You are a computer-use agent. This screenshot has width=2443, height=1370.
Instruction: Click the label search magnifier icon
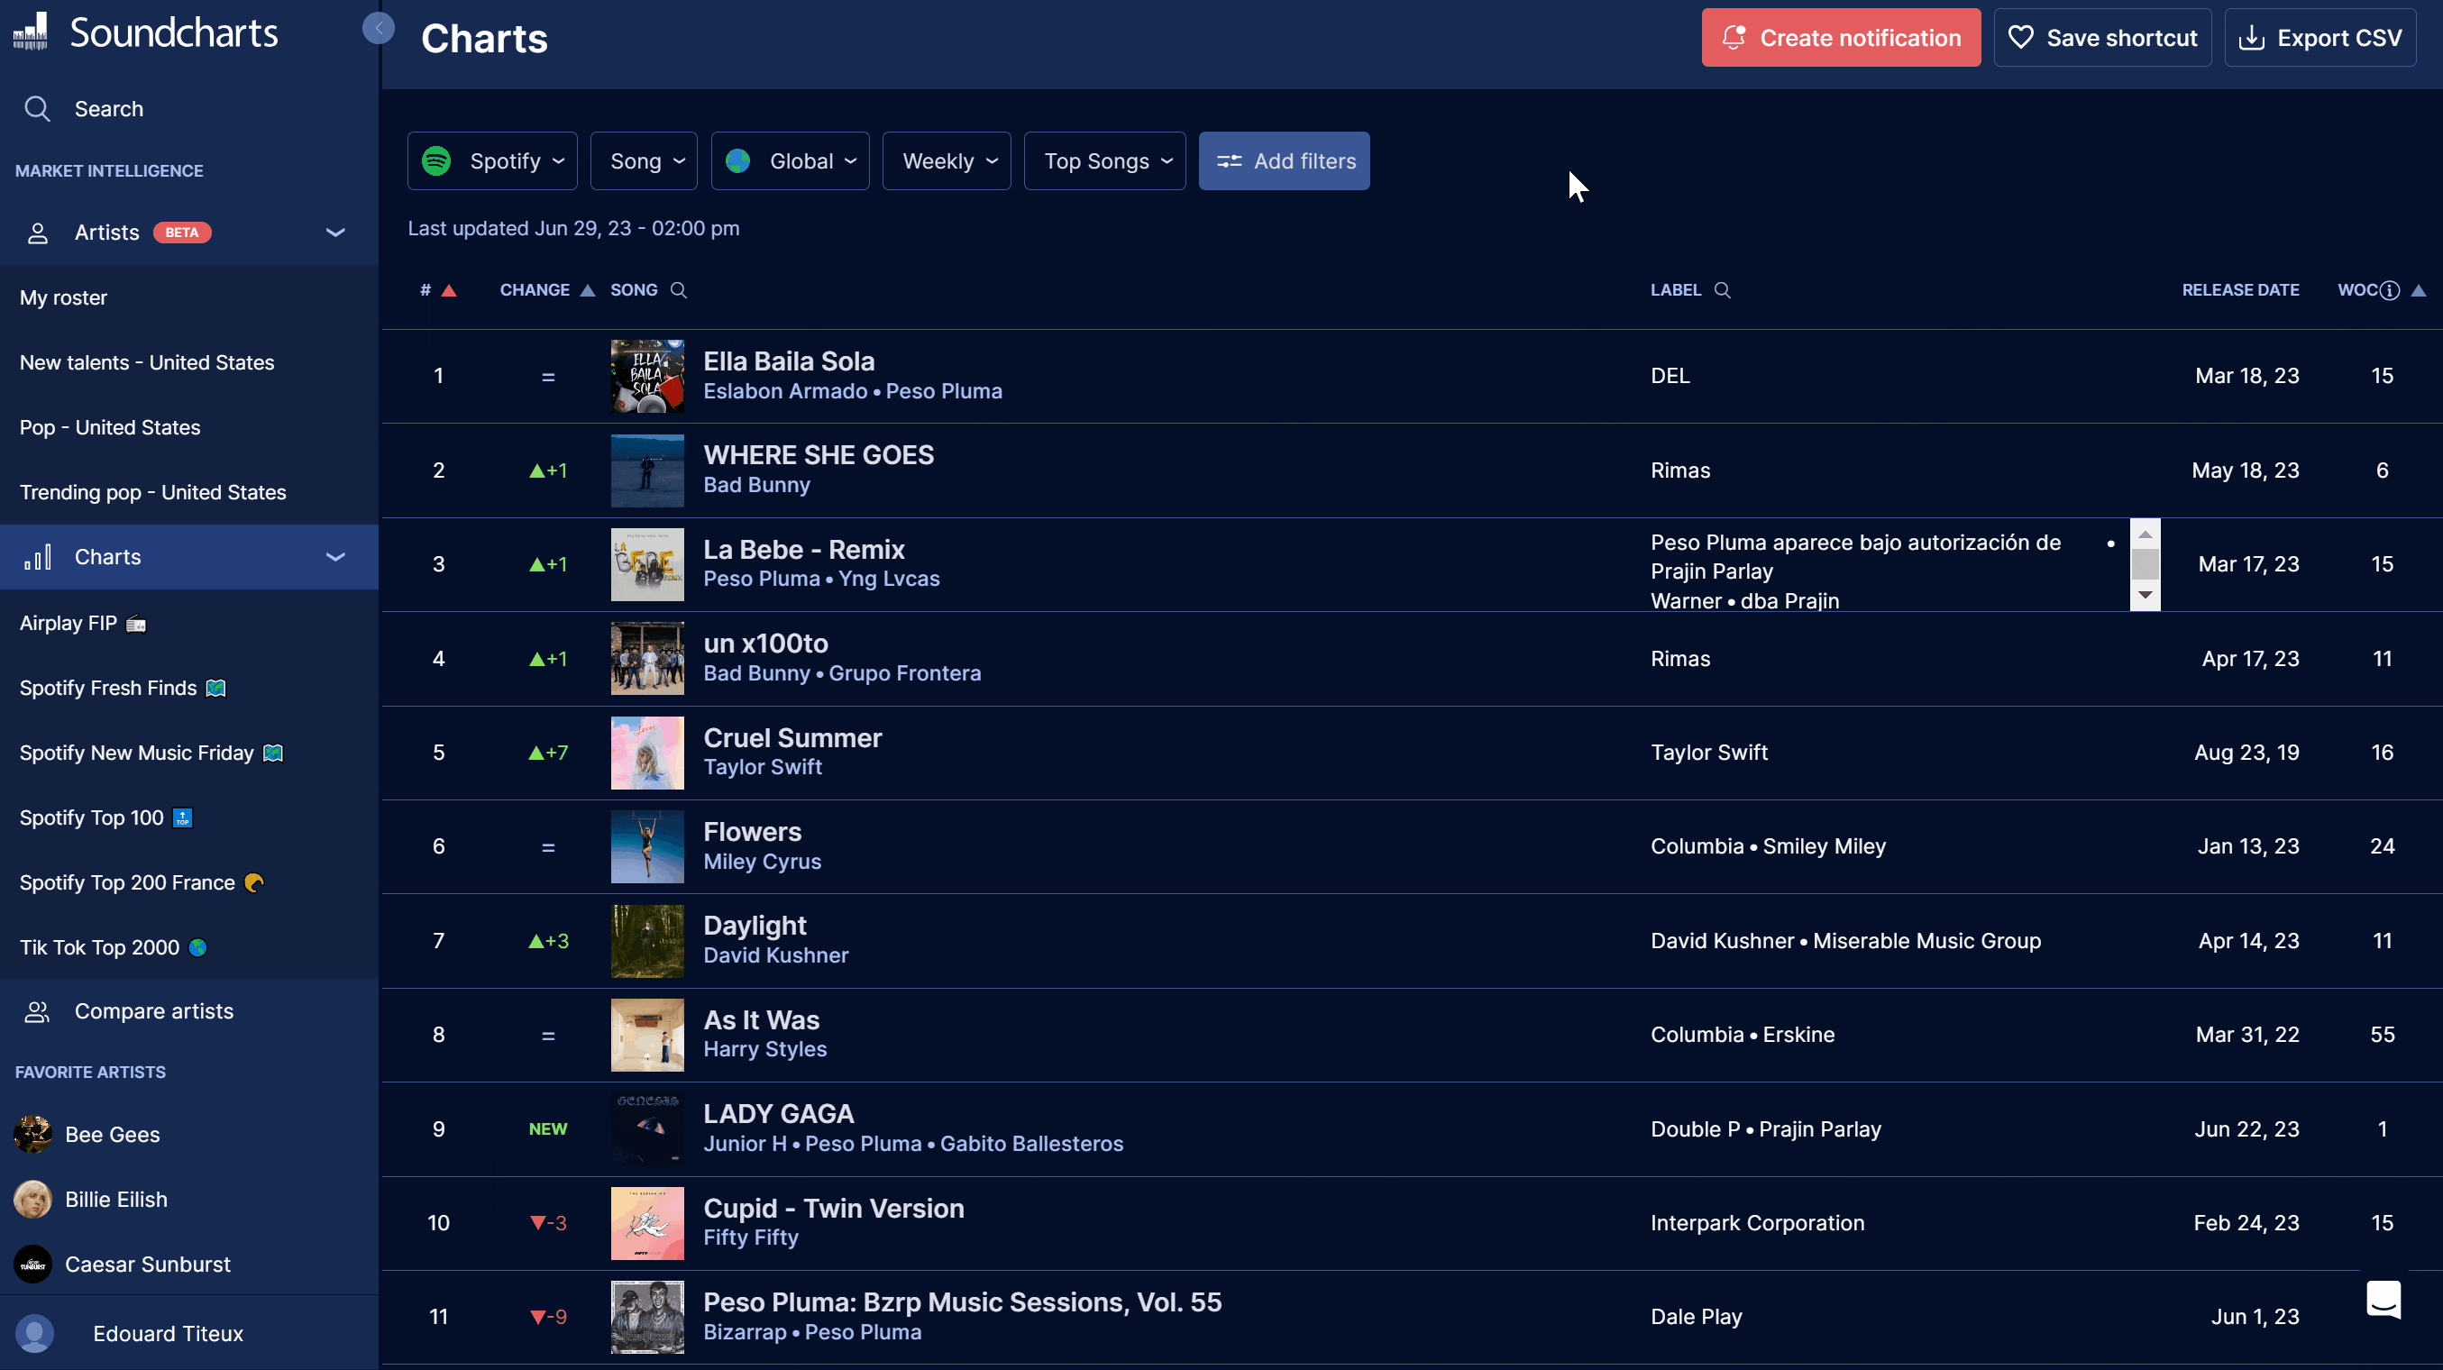click(1722, 290)
